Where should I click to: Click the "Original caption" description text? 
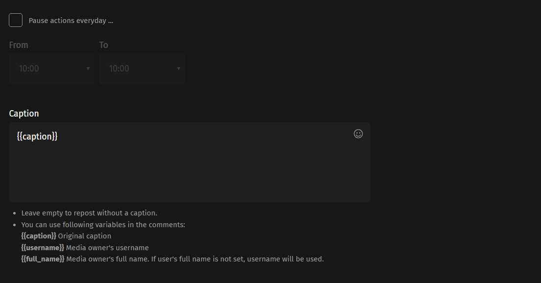tap(85, 236)
